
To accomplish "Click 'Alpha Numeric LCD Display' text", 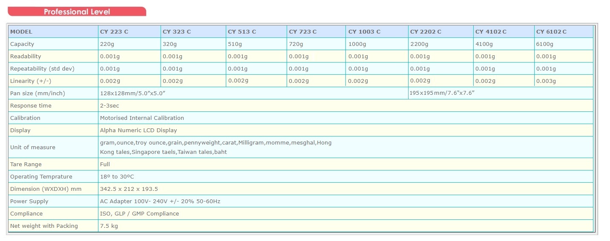I will (138, 130).
